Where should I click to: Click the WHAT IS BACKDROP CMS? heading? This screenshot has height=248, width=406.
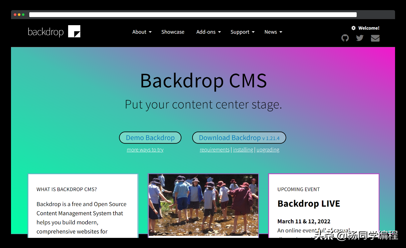pos(67,189)
